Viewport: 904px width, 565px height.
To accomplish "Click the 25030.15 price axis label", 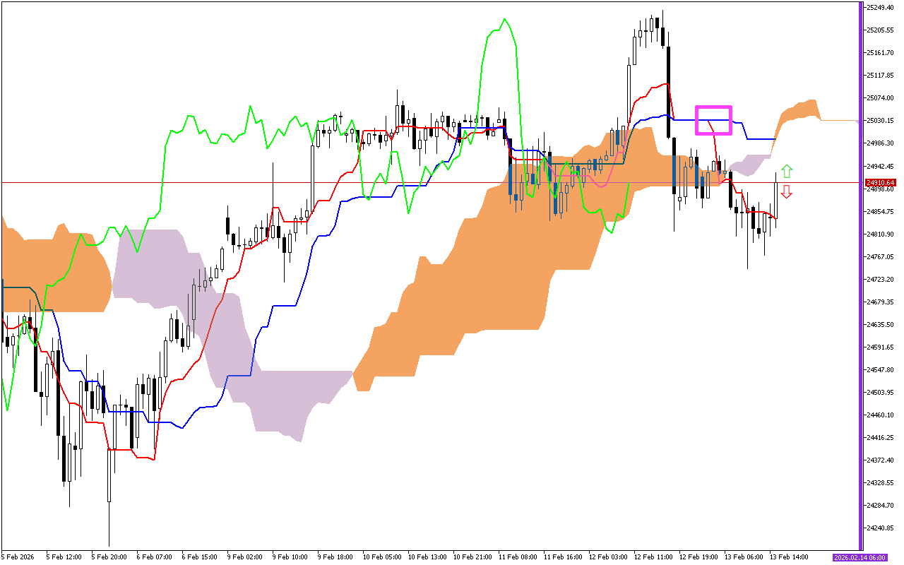I will (881, 121).
